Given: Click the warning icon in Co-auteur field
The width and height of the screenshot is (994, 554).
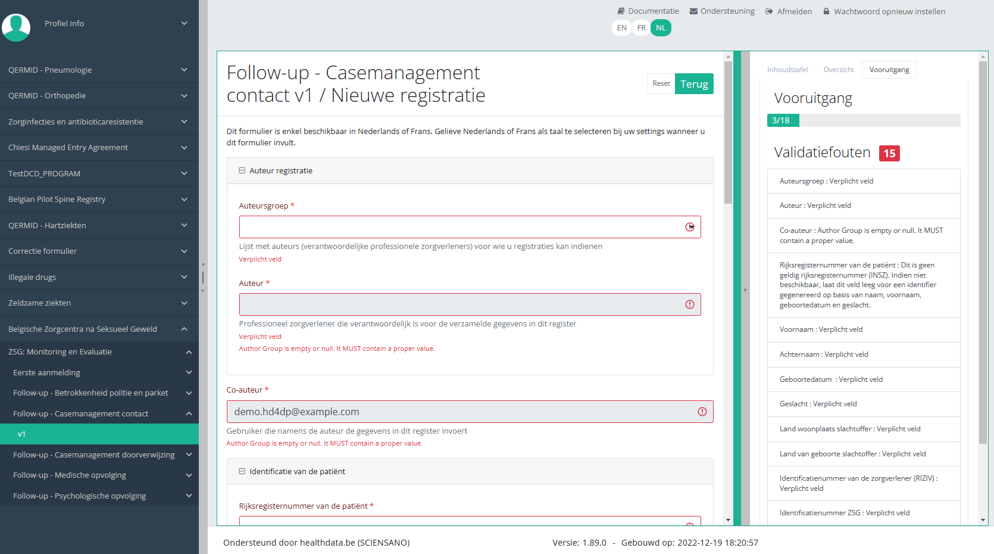Looking at the screenshot, I should coord(702,412).
